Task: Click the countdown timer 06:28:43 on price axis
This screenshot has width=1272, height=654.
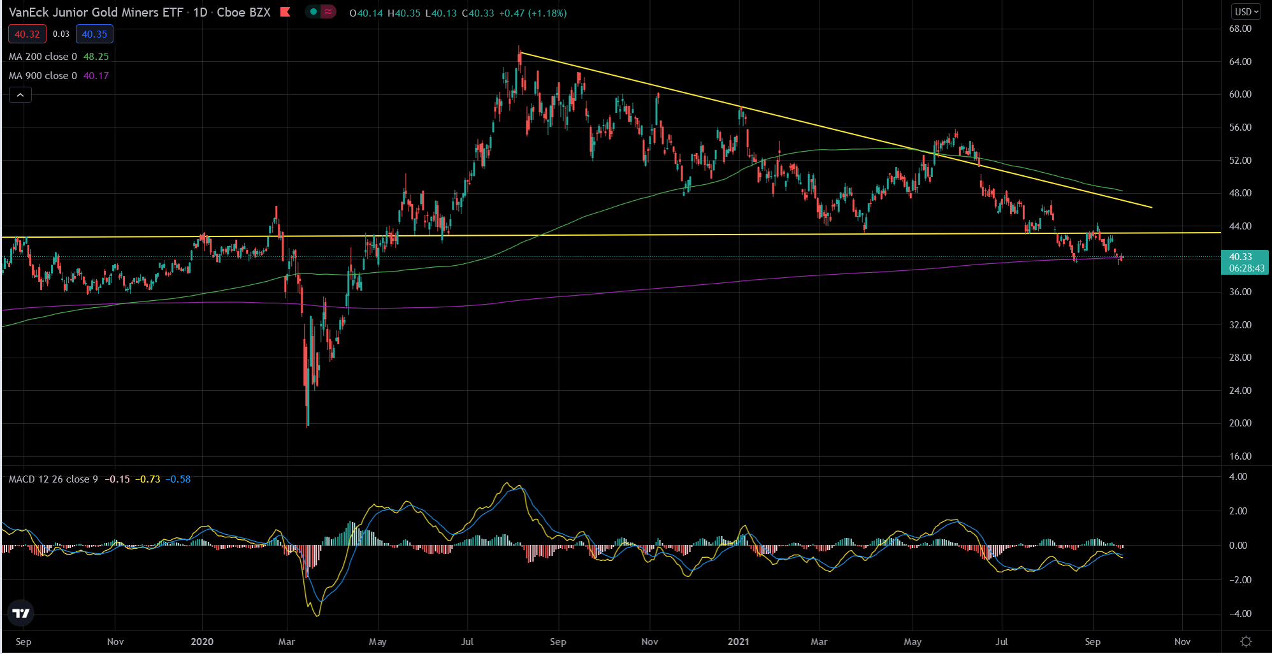Action: (x=1247, y=268)
